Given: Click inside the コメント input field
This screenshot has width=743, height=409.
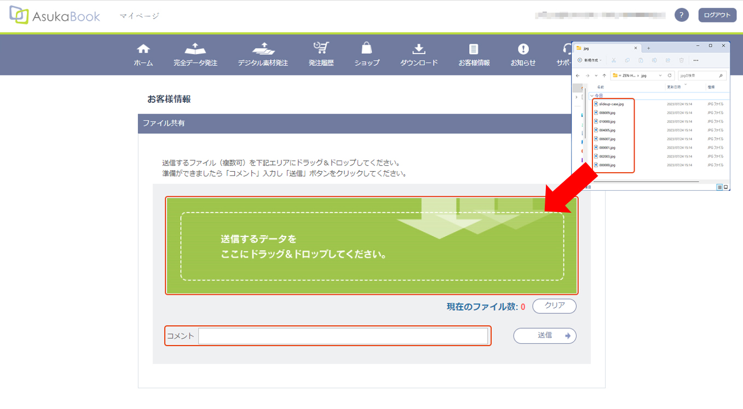Looking at the screenshot, I should click(x=344, y=336).
